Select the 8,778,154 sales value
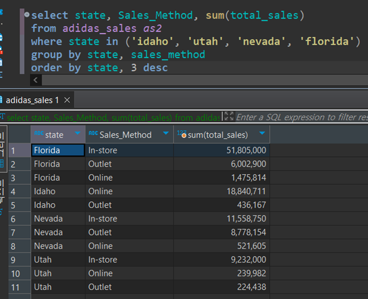The width and height of the screenshot is (368, 299). point(222,232)
